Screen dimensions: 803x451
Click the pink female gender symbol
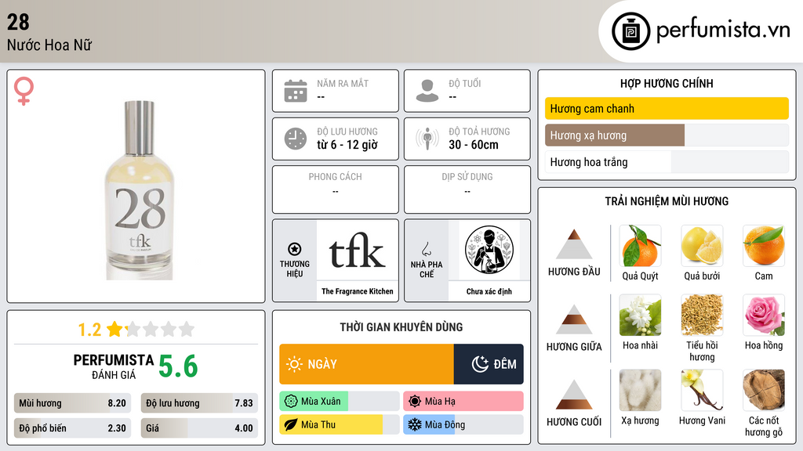[24, 91]
